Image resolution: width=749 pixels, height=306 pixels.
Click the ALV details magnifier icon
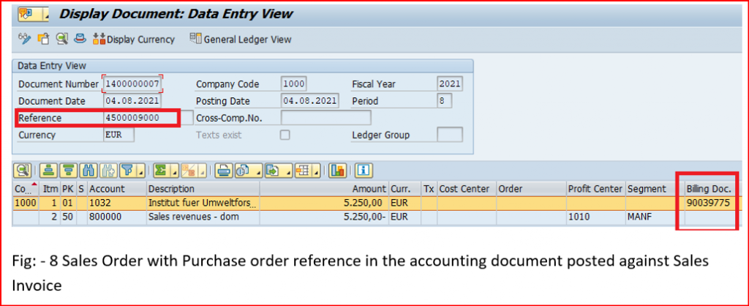(22, 170)
